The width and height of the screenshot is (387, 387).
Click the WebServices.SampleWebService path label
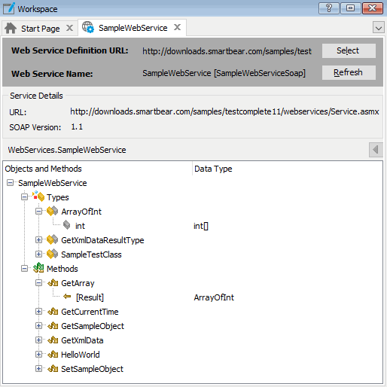click(x=67, y=150)
